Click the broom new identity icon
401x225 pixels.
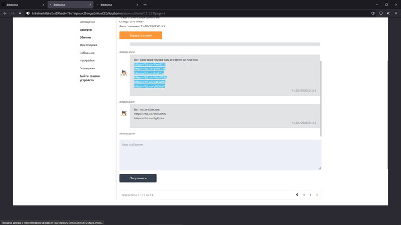(388, 14)
